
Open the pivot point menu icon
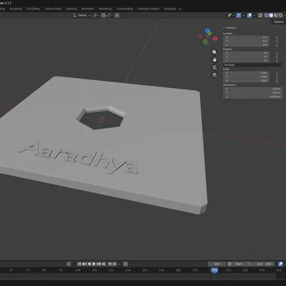(x=95, y=15)
